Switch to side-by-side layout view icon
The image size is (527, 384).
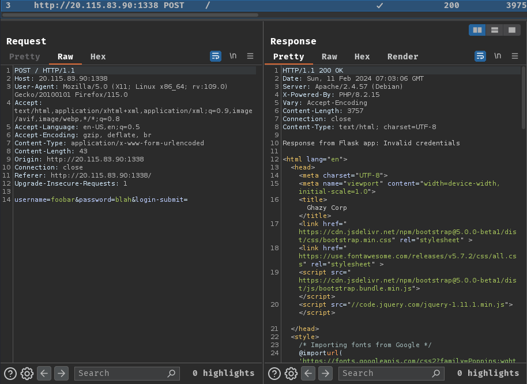(x=477, y=30)
